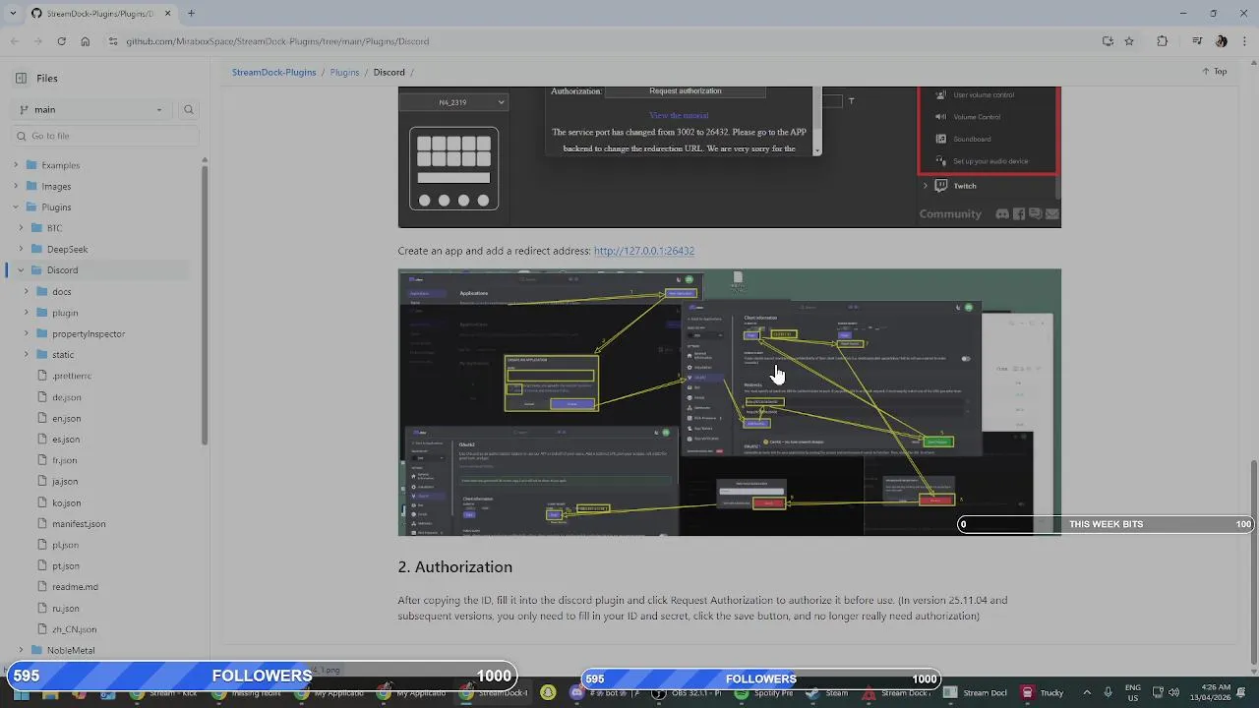The height and width of the screenshot is (708, 1259).
Task: Go back with browser back arrow
Action: pos(15,41)
